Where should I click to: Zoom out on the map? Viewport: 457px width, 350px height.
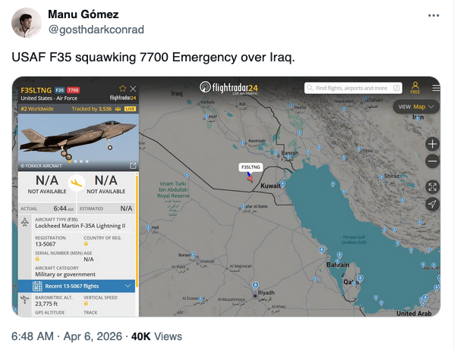[432, 161]
